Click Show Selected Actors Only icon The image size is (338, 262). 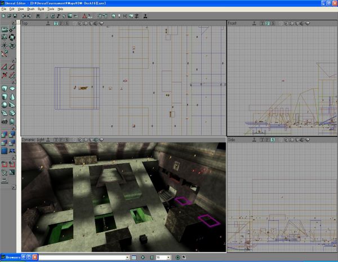(x=5, y=164)
